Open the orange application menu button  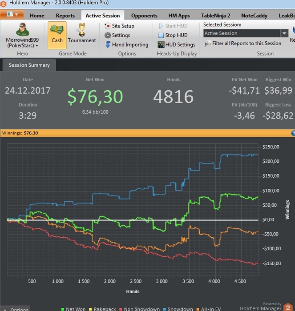(x=12, y=15)
